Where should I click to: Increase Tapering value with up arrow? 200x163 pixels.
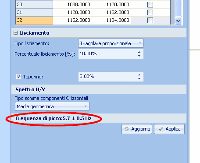pos(139,75)
